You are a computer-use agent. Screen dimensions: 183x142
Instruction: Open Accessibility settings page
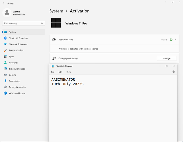(24, 81)
